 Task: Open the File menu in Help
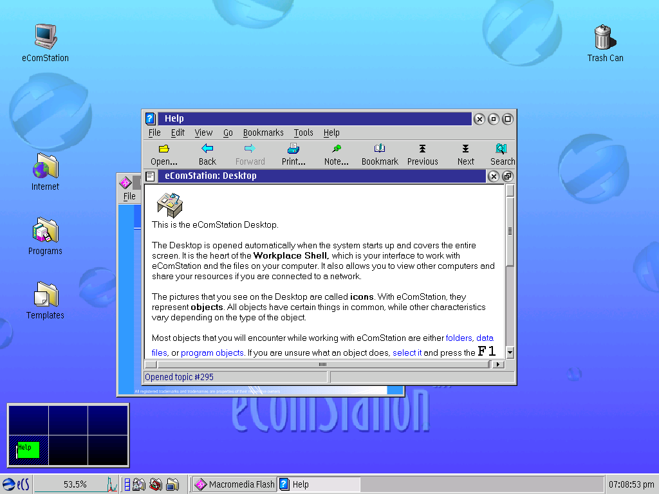click(154, 133)
